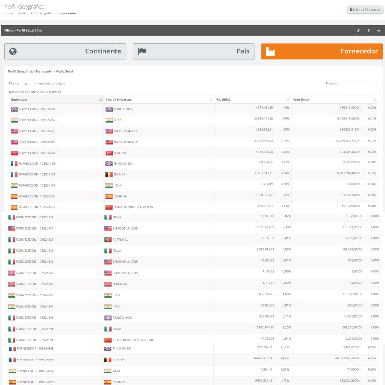This screenshot has width=385, height=385.
Task: Go to Home in the breadcrumb
Action: (x=8, y=13)
